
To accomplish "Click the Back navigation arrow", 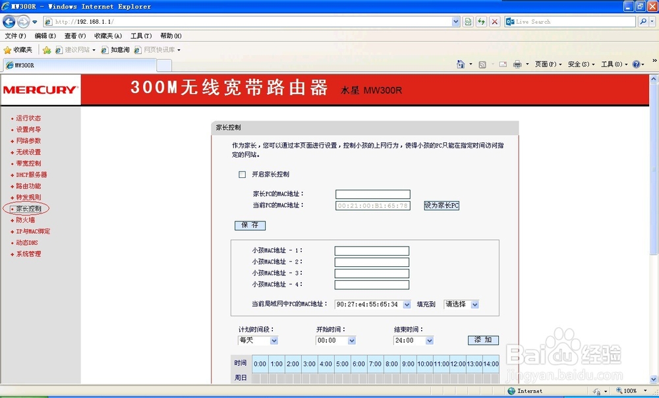I will click(x=8, y=21).
